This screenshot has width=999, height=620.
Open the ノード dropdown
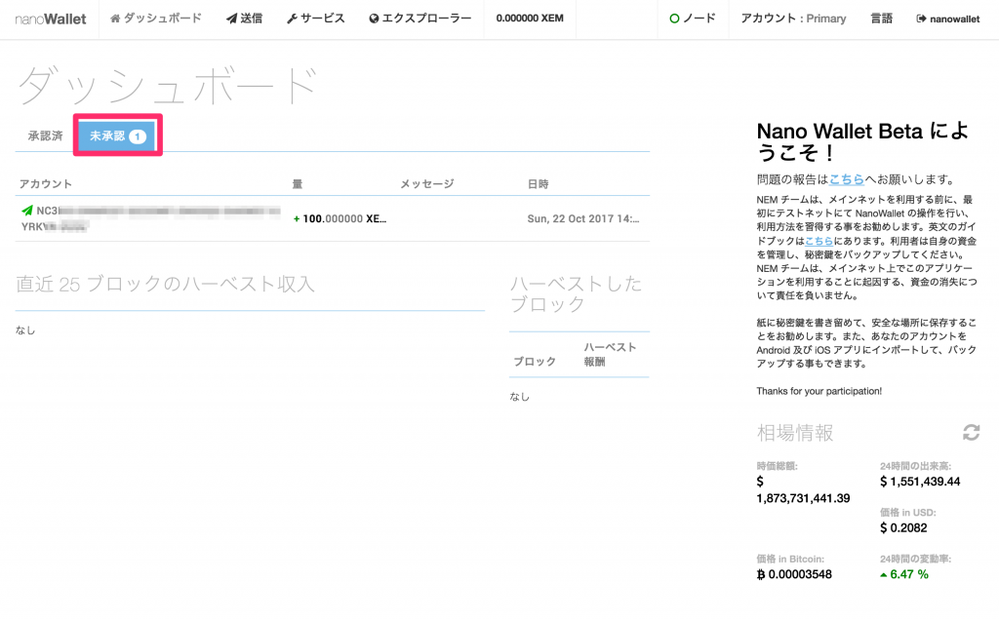tap(693, 19)
